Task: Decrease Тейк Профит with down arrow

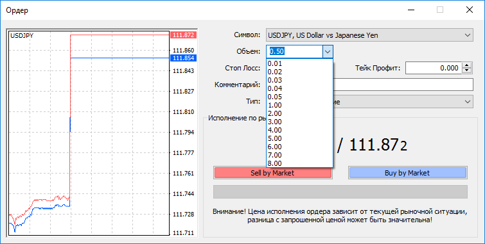Action: [x=467, y=71]
